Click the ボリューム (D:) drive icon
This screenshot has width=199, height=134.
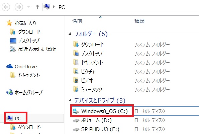(x=76, y=120)
